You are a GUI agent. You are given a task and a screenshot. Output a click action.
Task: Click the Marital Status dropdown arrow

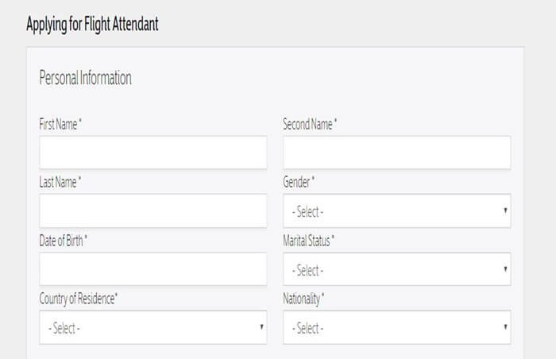[x=505, y=269]
